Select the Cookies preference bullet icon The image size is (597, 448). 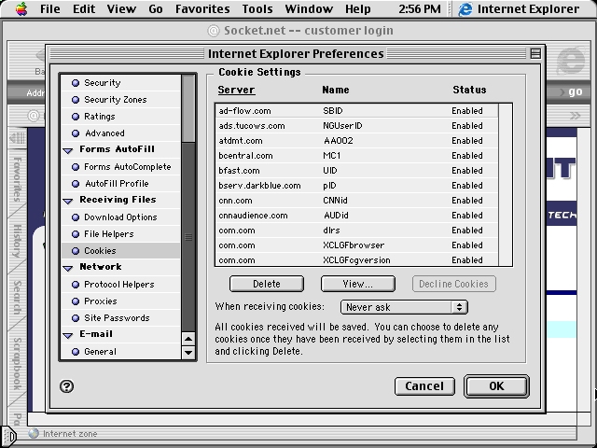click(76, 251)
